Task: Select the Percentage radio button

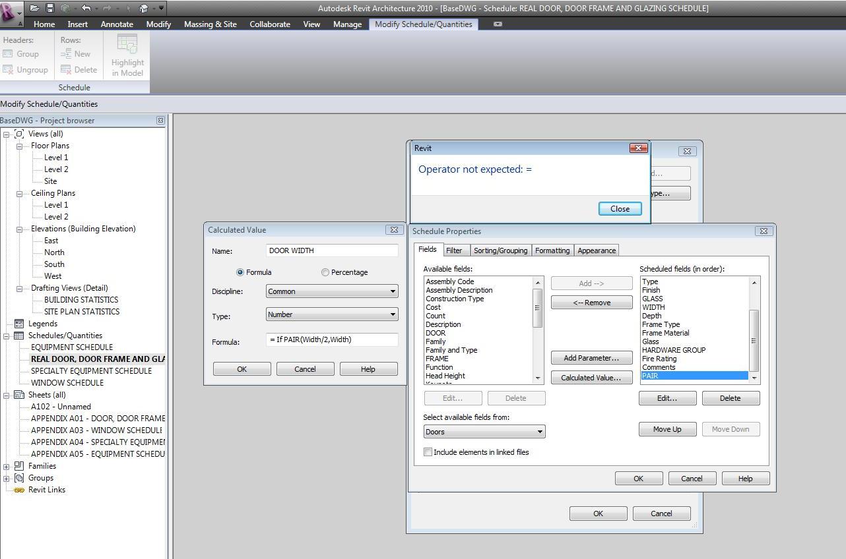Action: click(325, 272)
